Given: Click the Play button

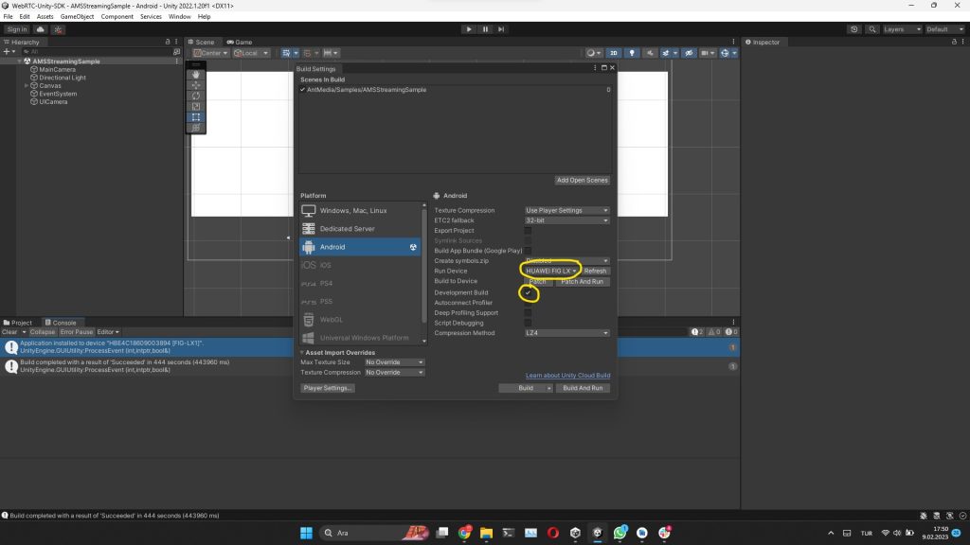Looking at the screenshot, I should tap(469, 29).
